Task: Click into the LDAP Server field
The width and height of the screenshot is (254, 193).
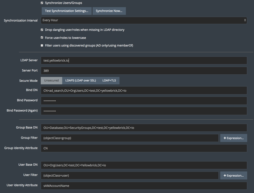Action: coord(144,61)
